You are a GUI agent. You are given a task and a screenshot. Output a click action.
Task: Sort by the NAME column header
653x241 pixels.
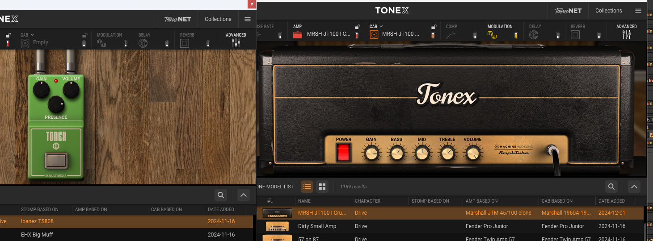tap(304, 201)
